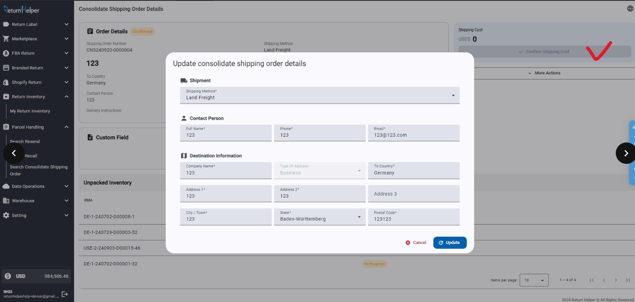Screen dimensions: 635x302
Task: Open My Return Inventory menu item
Action: [30, 111]
